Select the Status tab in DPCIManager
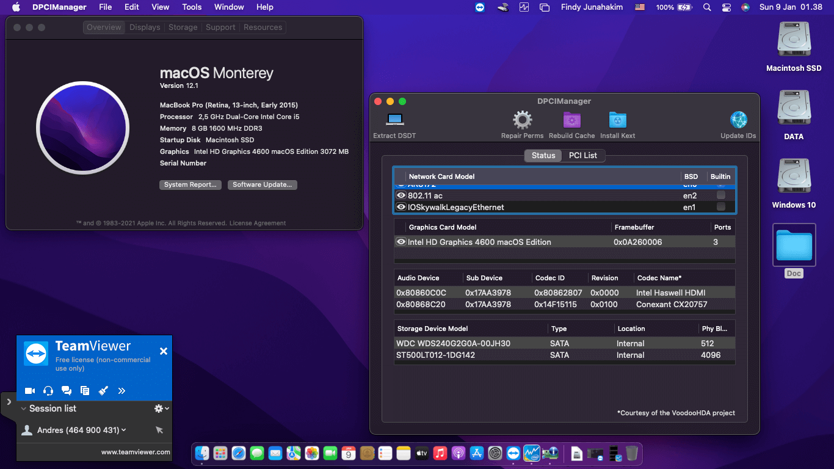The width and height of the screenshot is (834, 469). pyautogui.click(x=543, y=155)
